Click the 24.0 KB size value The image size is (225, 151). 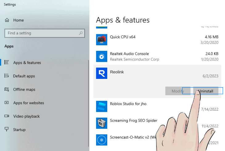click(212, 54)
